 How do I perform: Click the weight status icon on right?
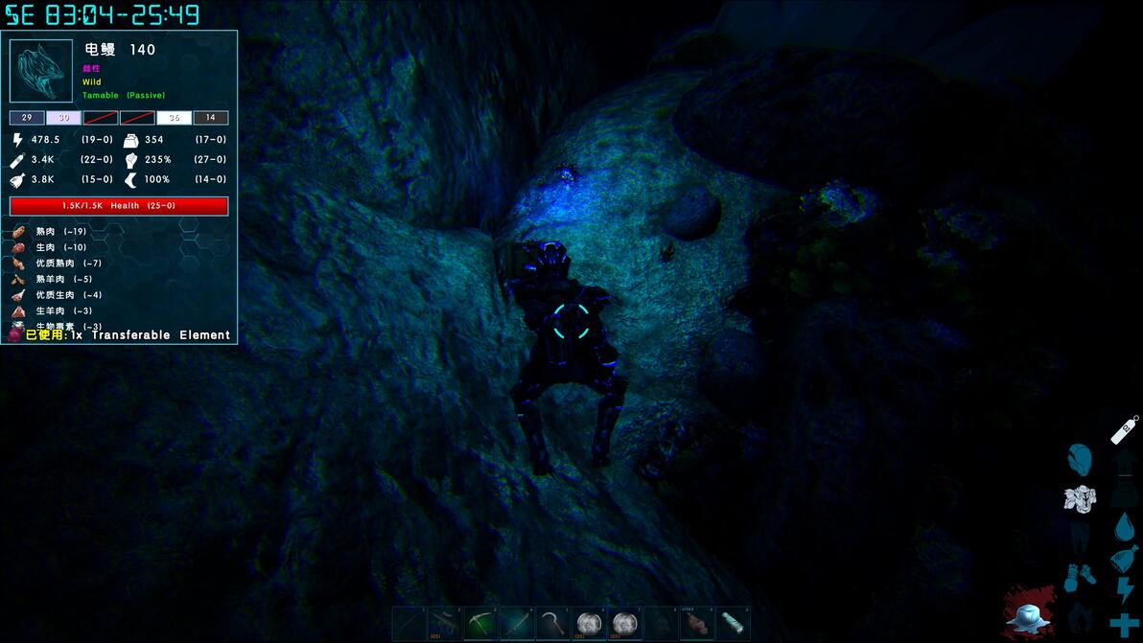1125,494
